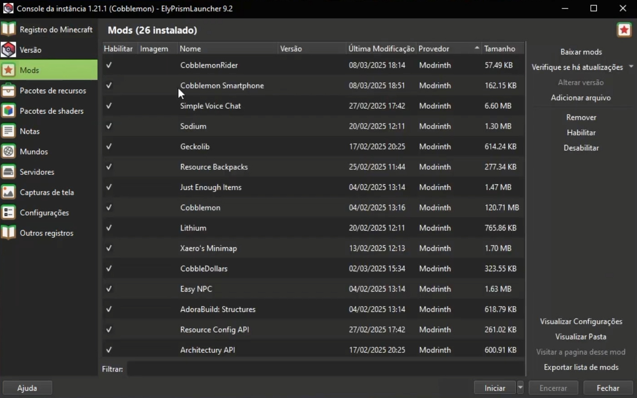Select the Easy NPC mod row
The image size is (637, 398).
(313, 289)
